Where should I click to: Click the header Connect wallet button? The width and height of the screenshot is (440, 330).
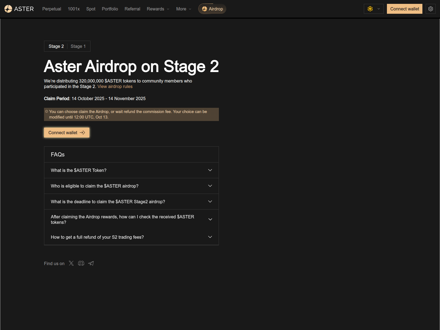tap(404, 9)
